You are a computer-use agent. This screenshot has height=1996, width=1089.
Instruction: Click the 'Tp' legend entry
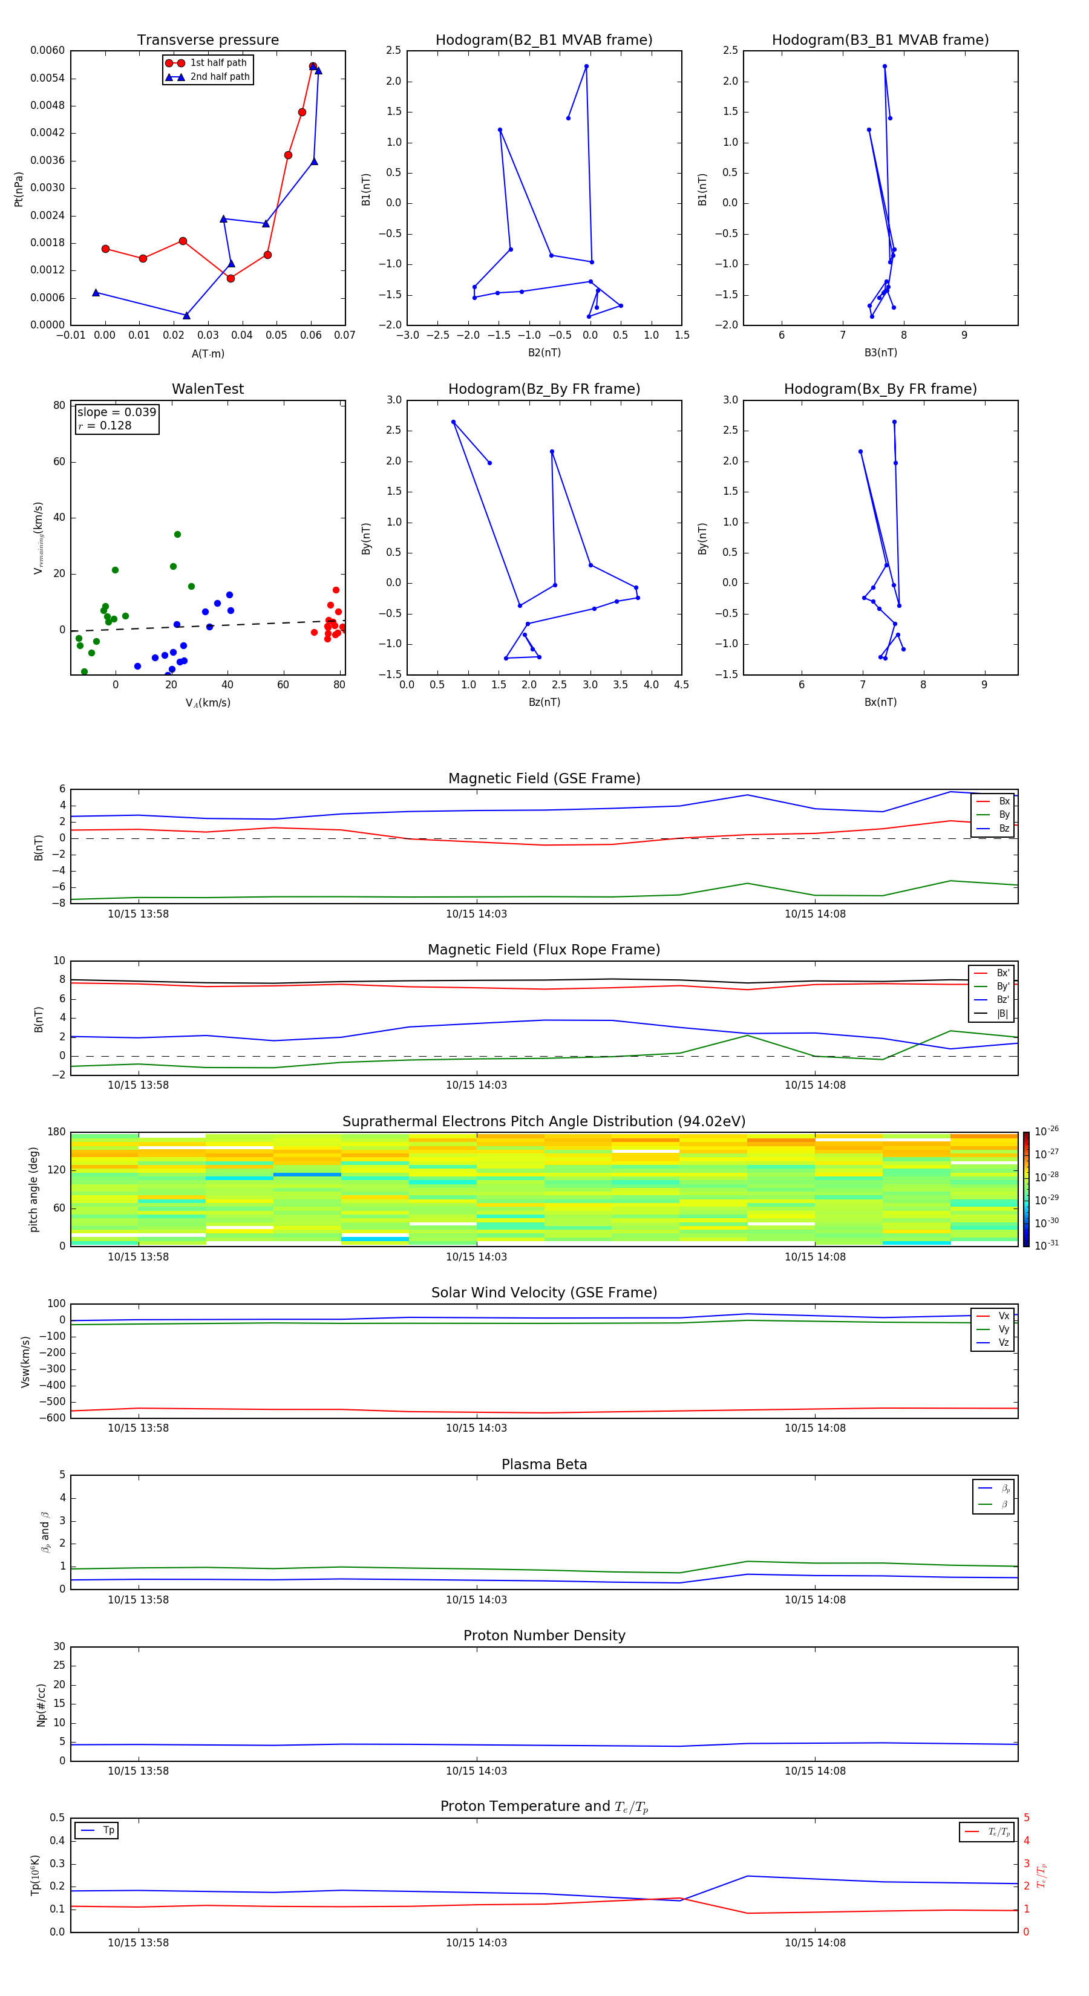coord(97,1830)
